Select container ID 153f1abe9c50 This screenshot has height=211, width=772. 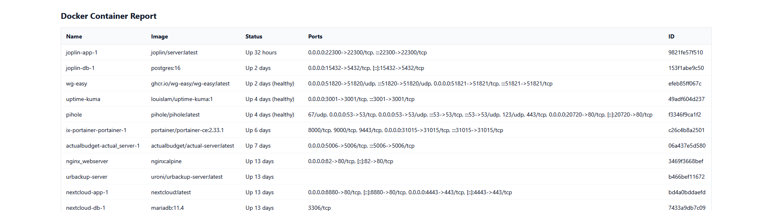coord(686,68)
